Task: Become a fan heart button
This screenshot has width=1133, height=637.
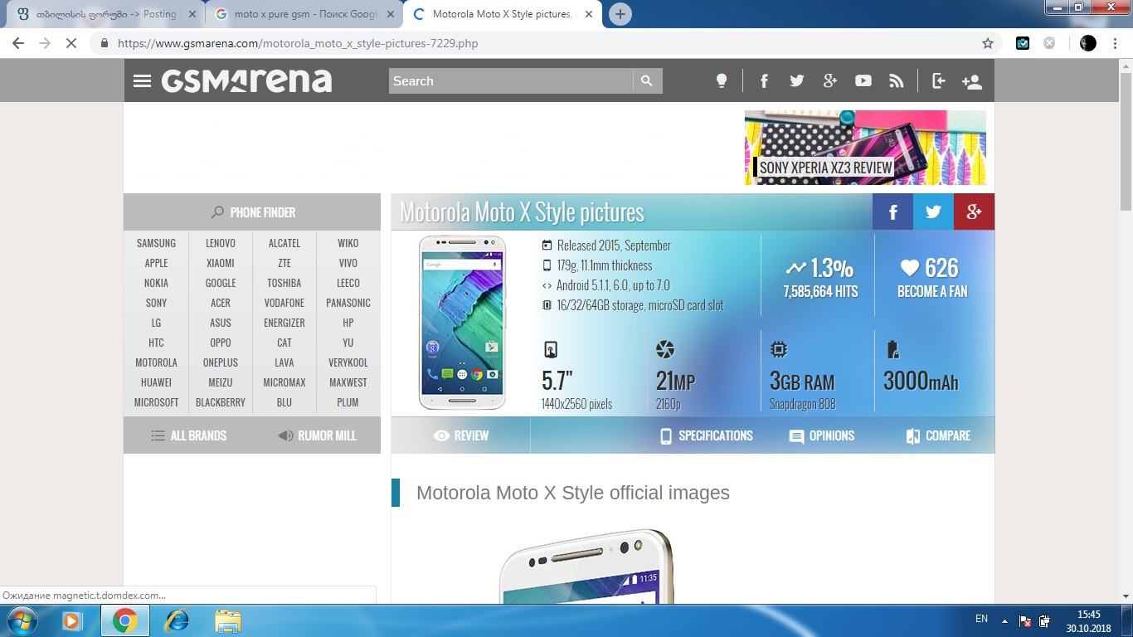Action: (x=932, y=278)
